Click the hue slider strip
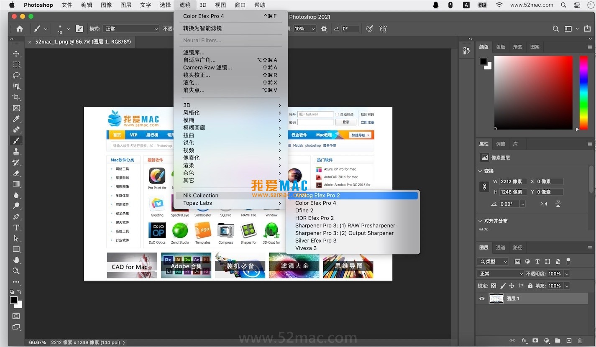This screenshot has width=596, height=347. coord(583,93)
